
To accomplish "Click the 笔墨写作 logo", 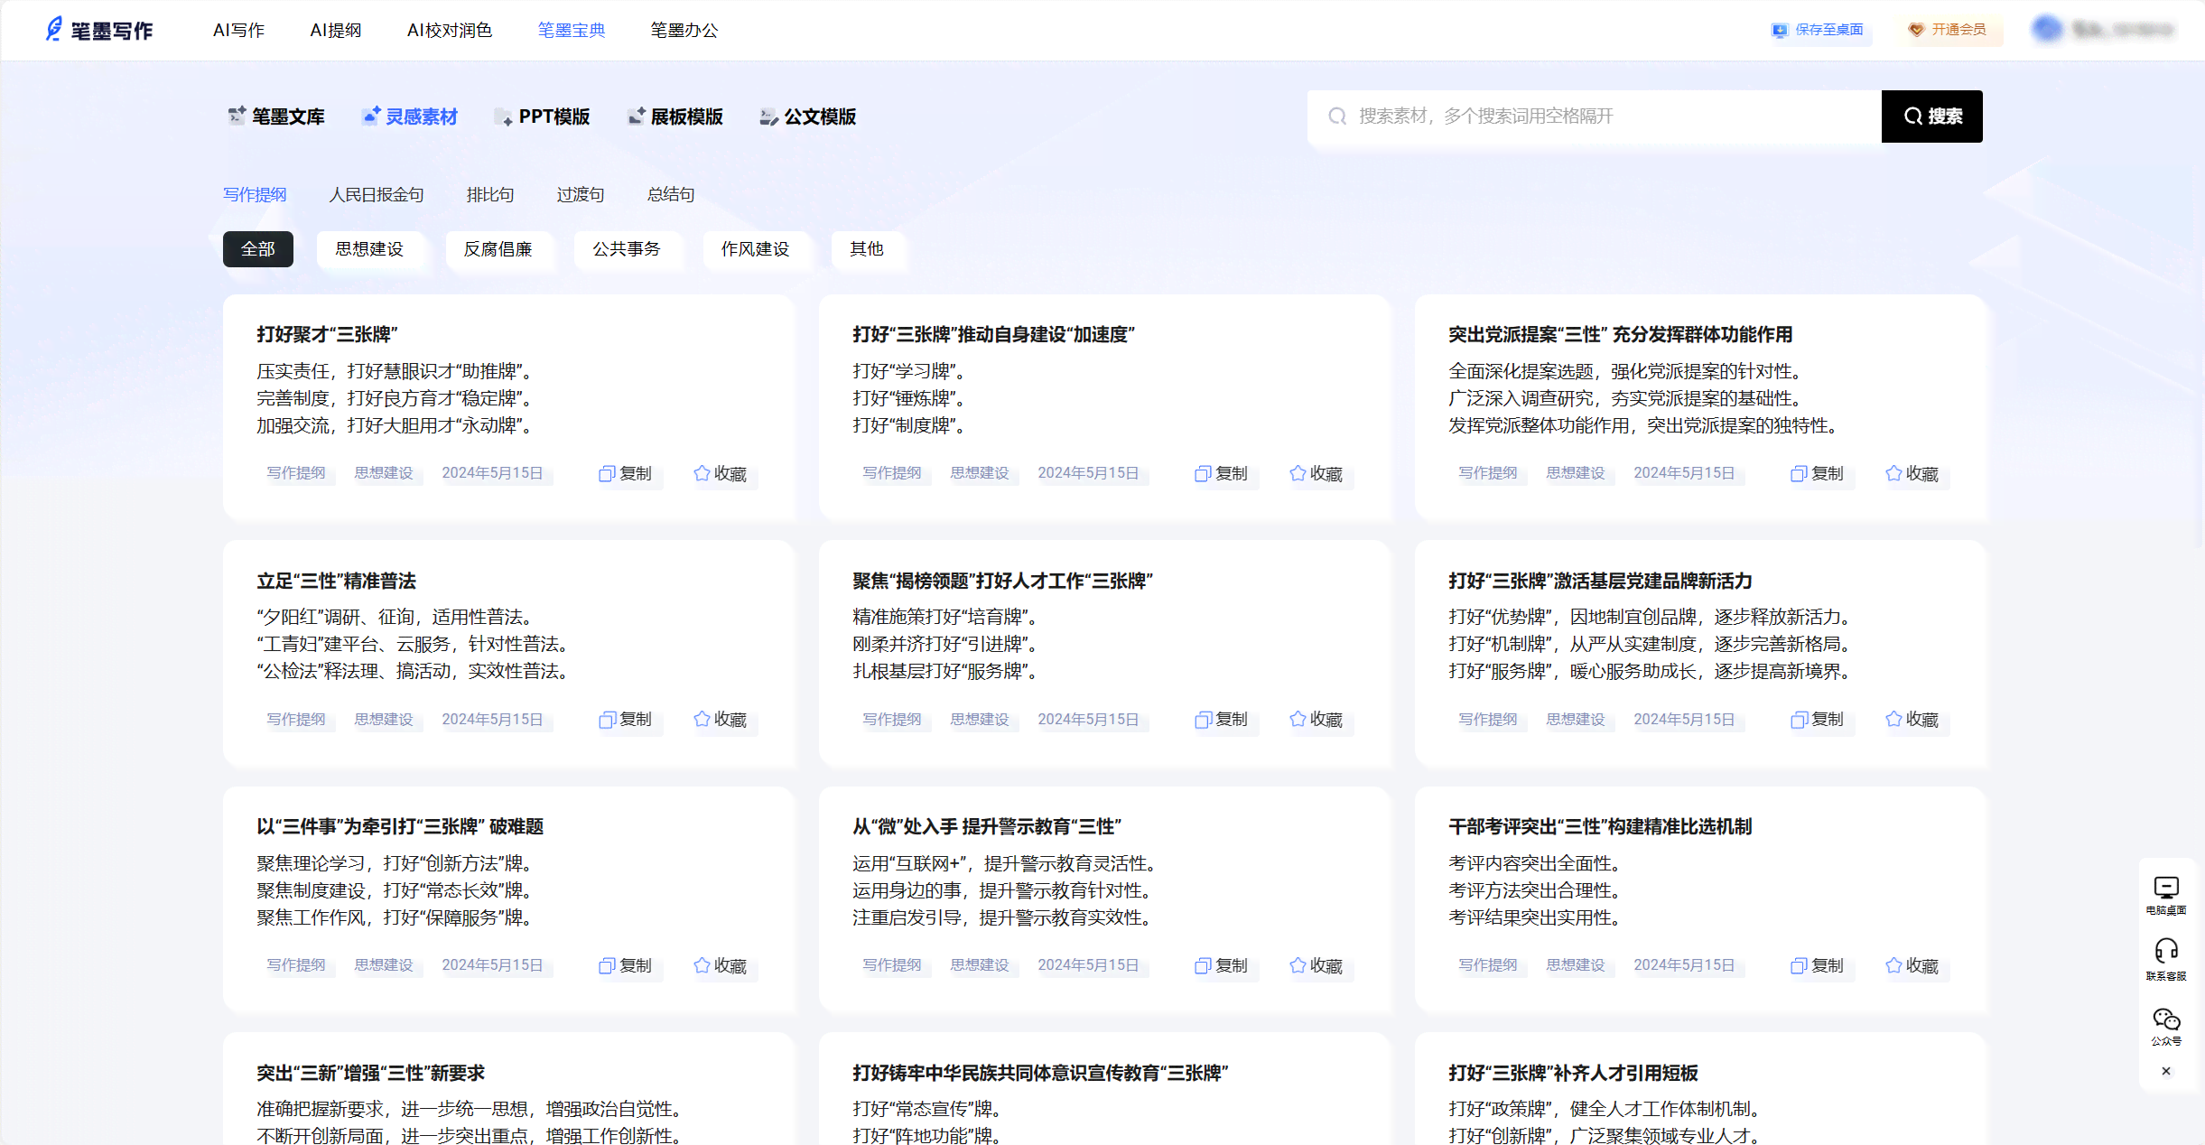I will pos(99,30).
